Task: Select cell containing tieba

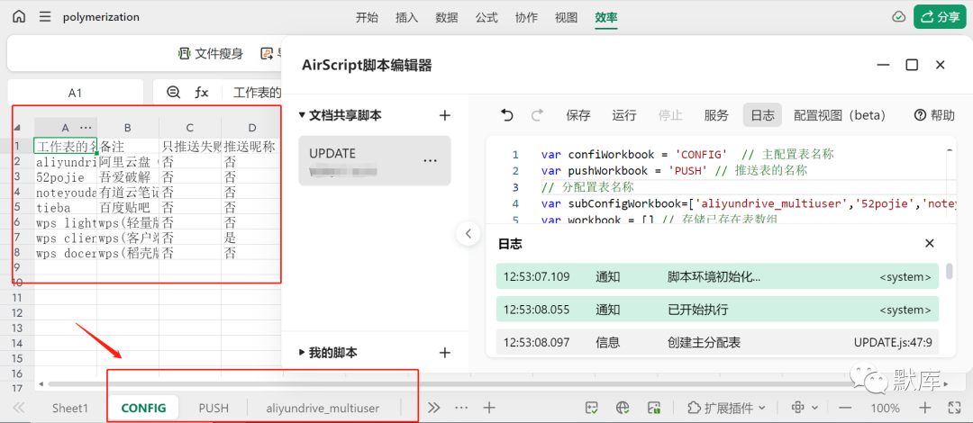Action: (x=66, y=208)
